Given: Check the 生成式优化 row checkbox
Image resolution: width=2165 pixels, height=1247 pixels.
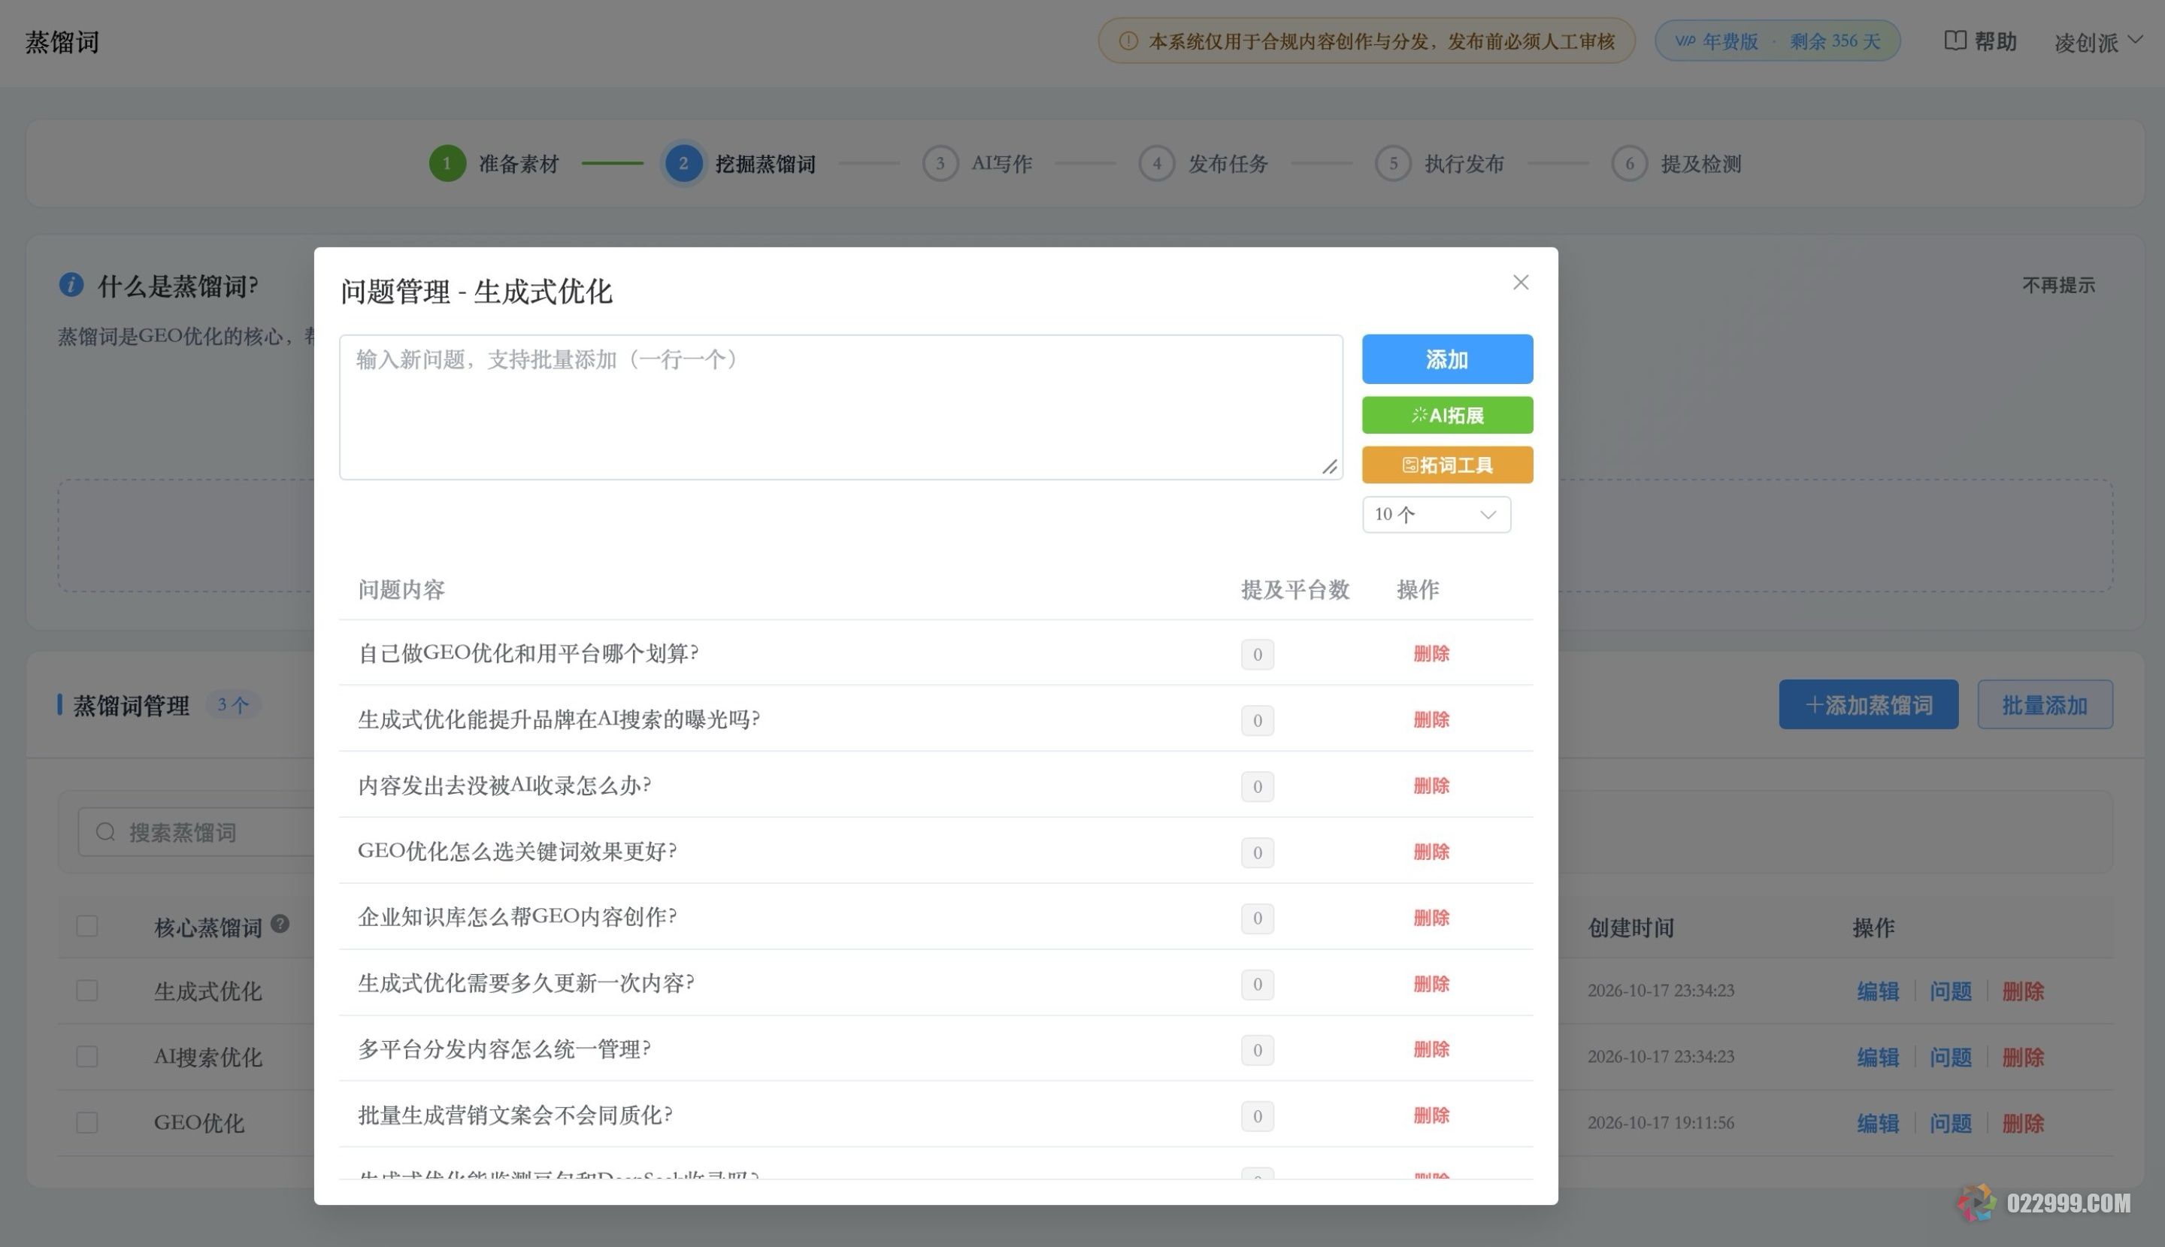Looking at the screenshot, I should [86, 991].
